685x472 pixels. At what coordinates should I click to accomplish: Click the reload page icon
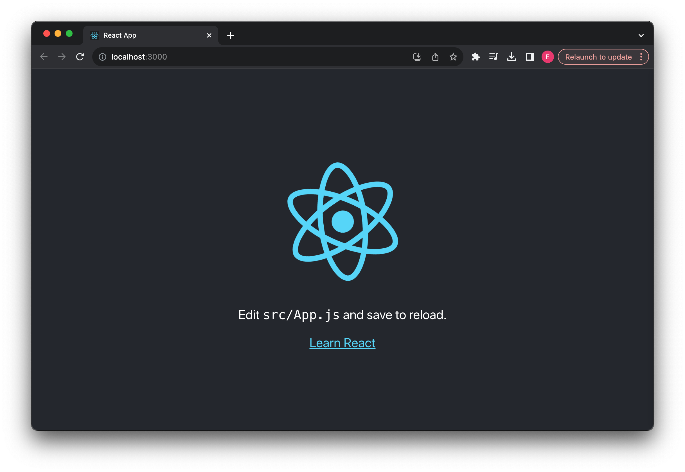[80, 57]
